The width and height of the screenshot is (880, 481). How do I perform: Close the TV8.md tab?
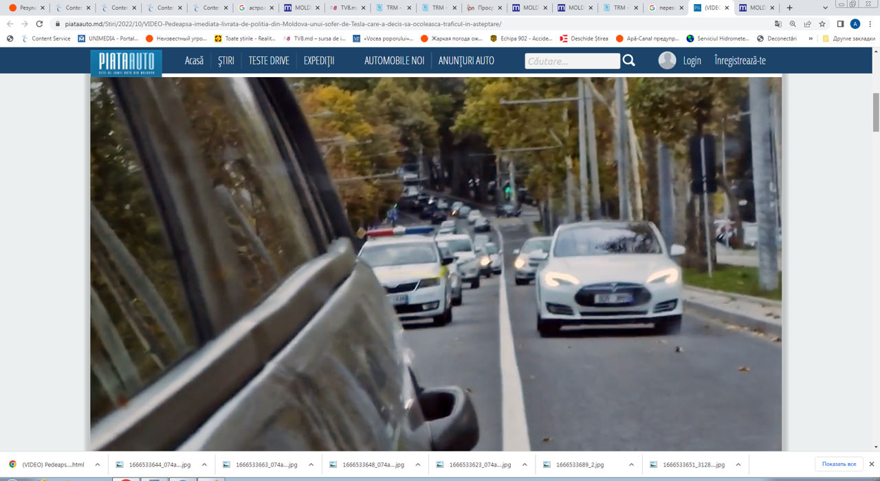pos(363,8)
